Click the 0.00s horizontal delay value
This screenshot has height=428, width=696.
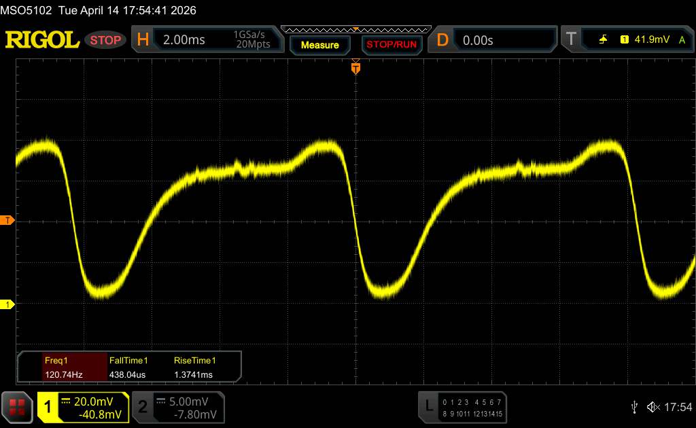478,40
